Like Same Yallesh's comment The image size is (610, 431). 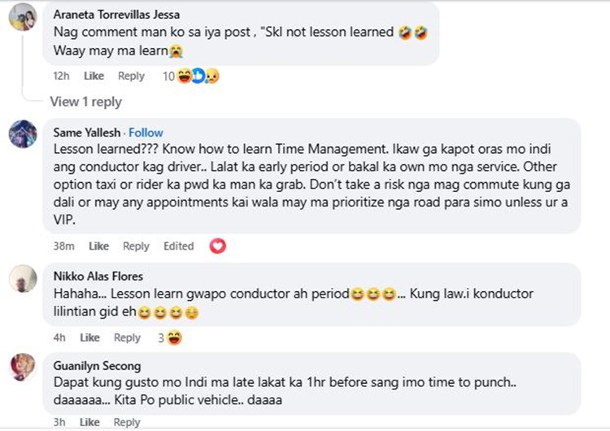click(98, 246)
